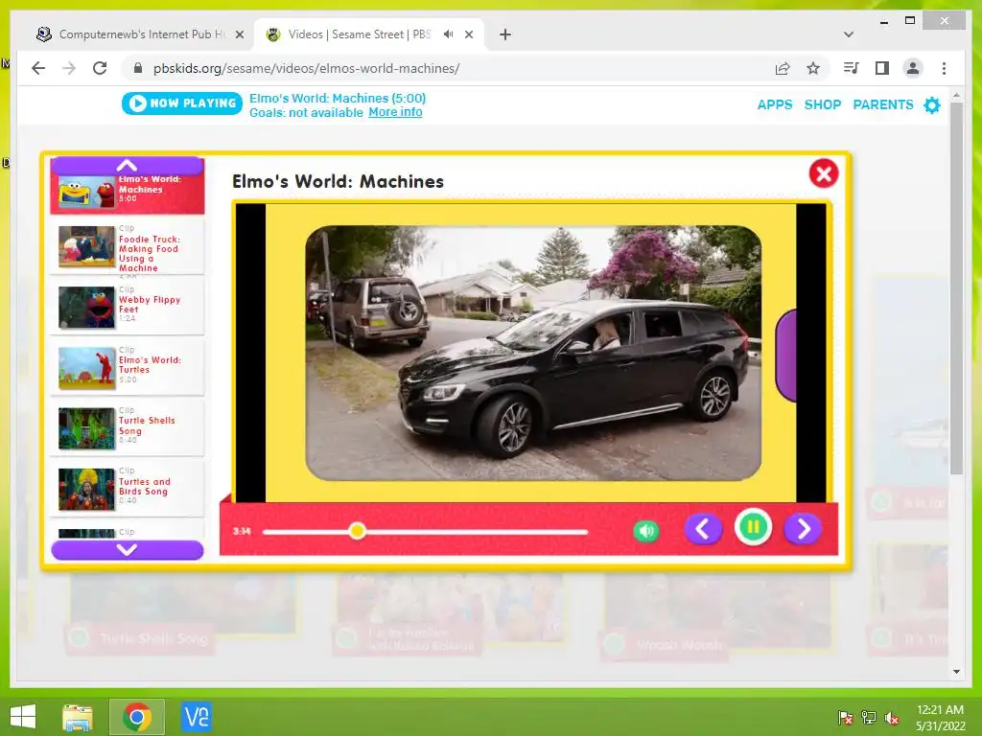Open the More info link
The width and height of the screenshot is (982, 736).
tap(395, 112)
